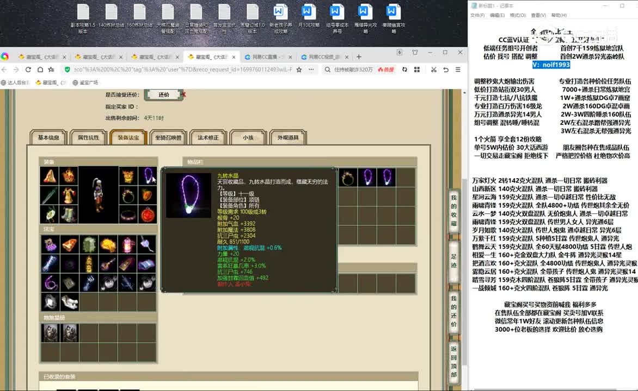Switch to 基本信息 tab
Image resolution: width=638 pixels, height=391 pixels.
[x=48, y=137]
